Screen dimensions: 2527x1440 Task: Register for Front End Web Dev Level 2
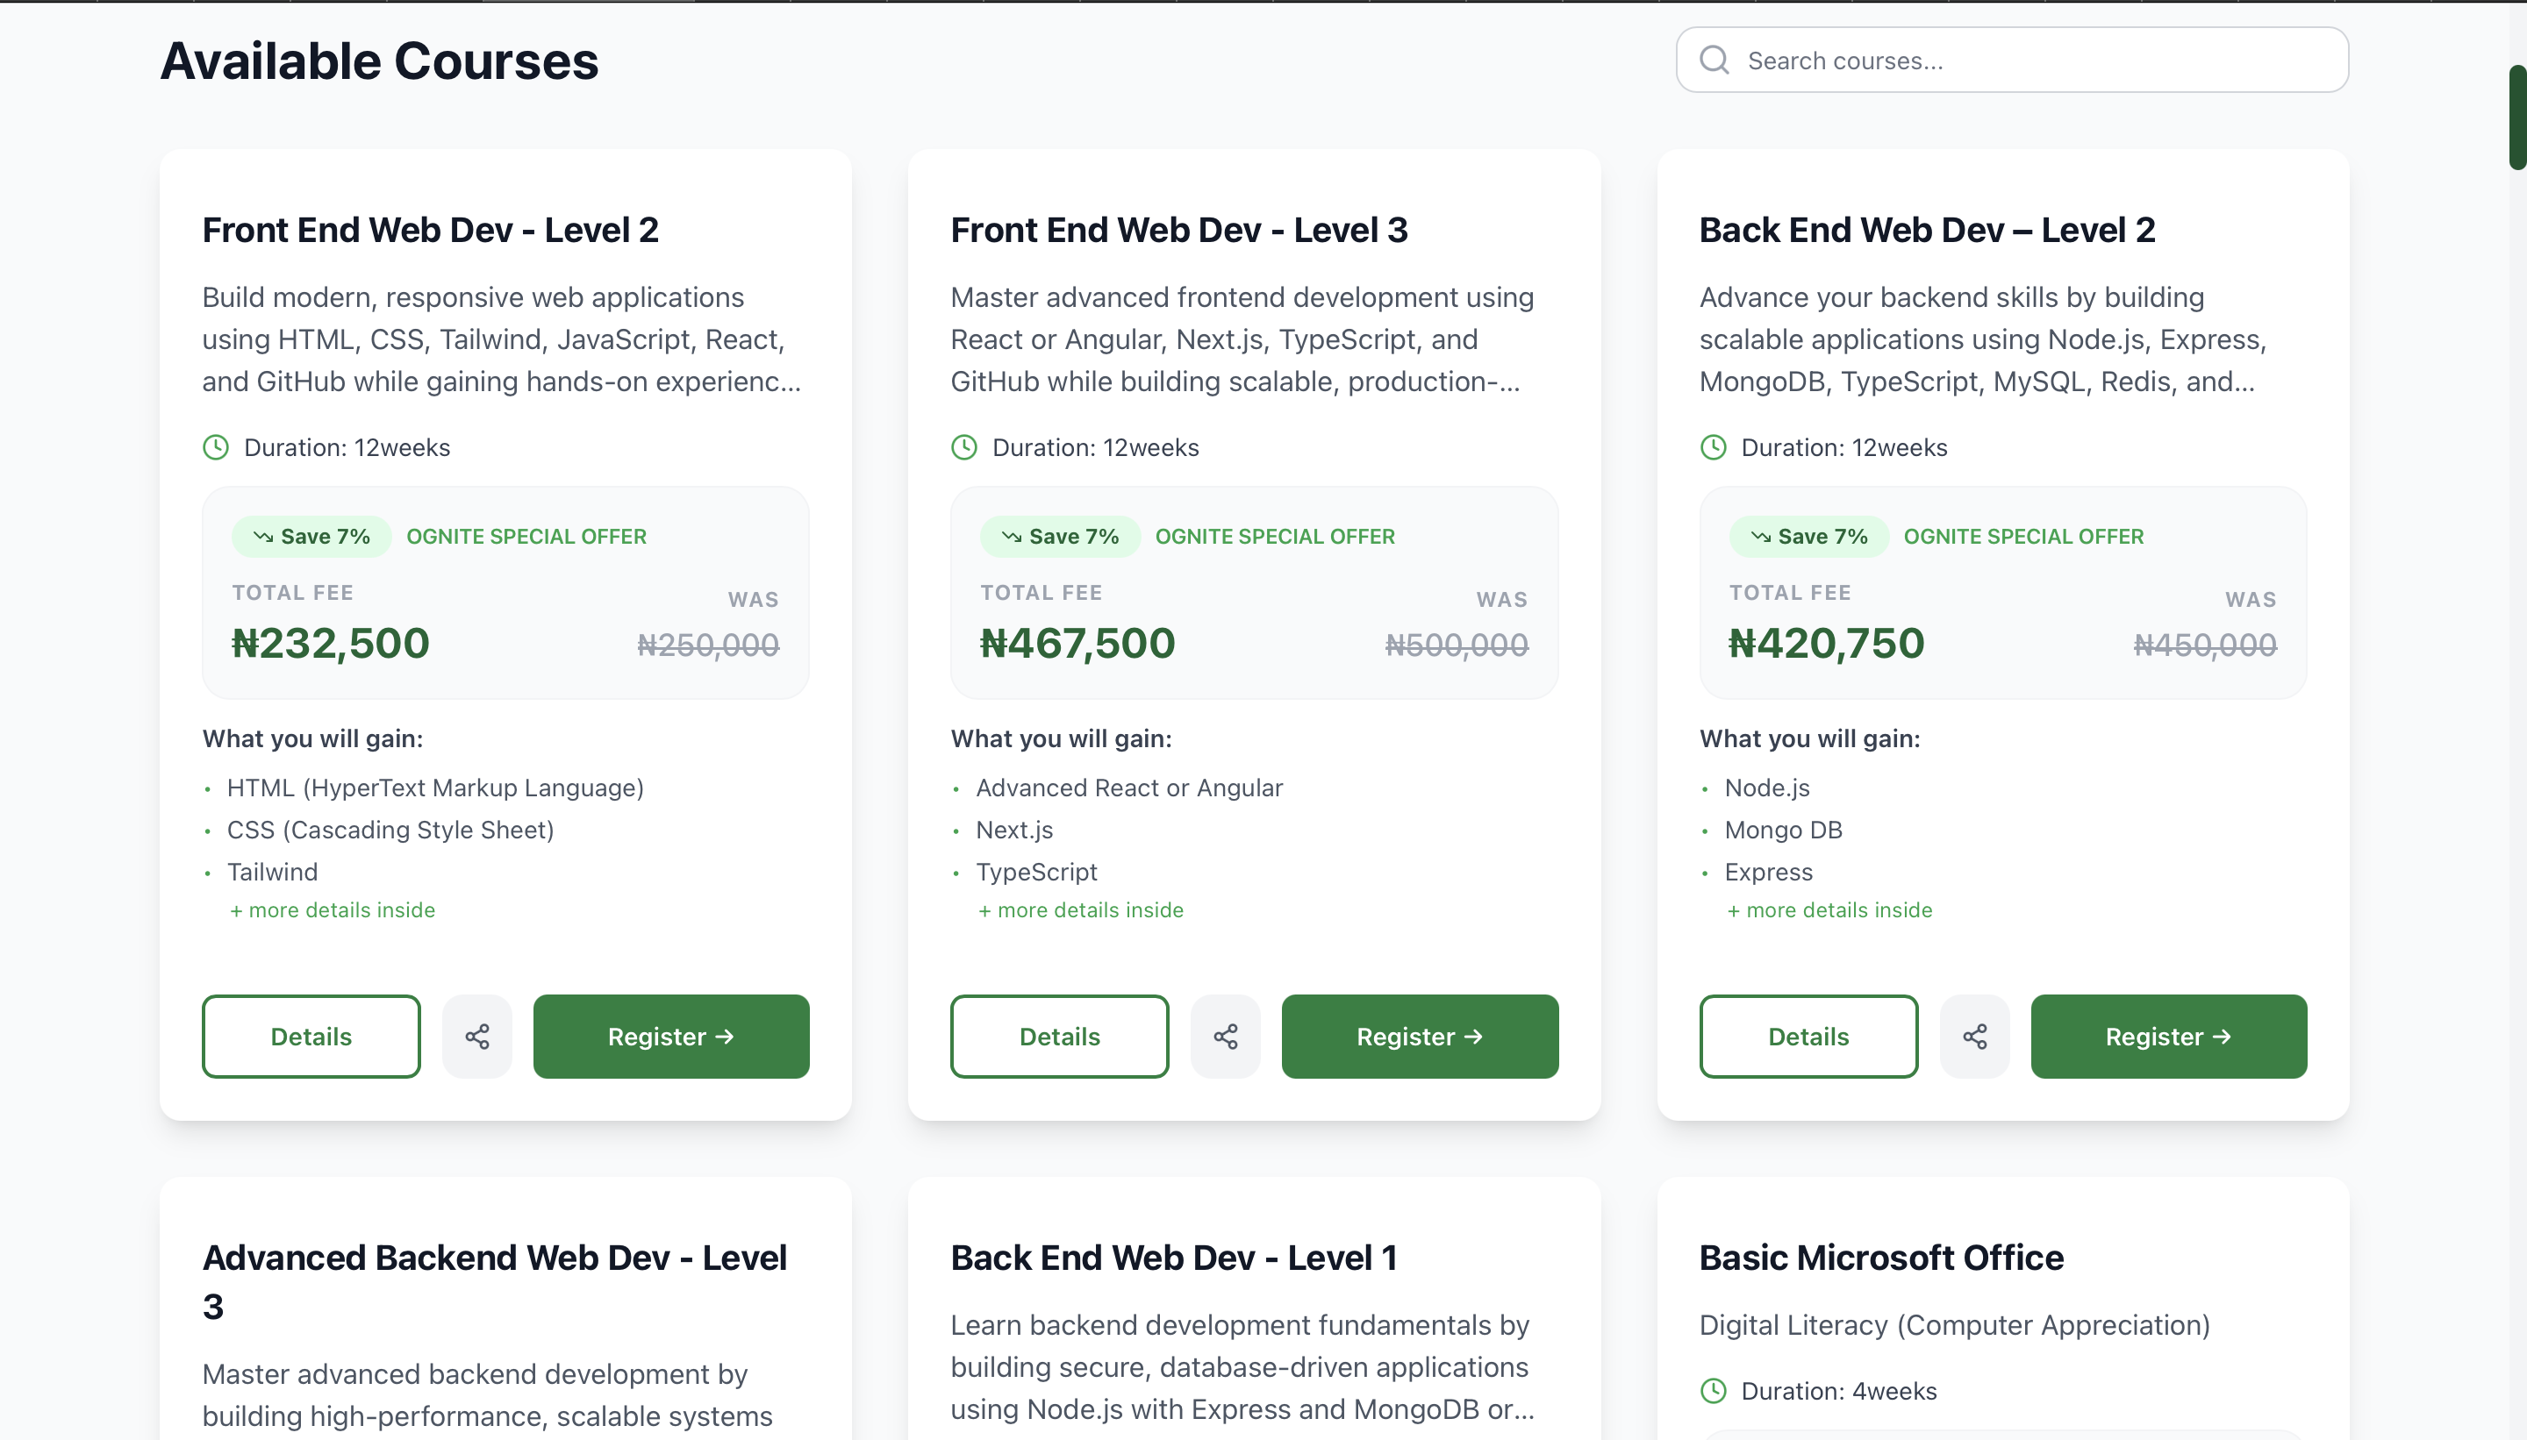671,1037
